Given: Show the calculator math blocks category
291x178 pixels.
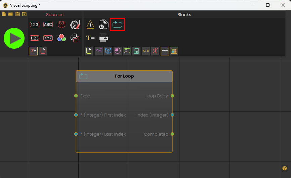Looking at the screenshot, I should coord(136,51).
